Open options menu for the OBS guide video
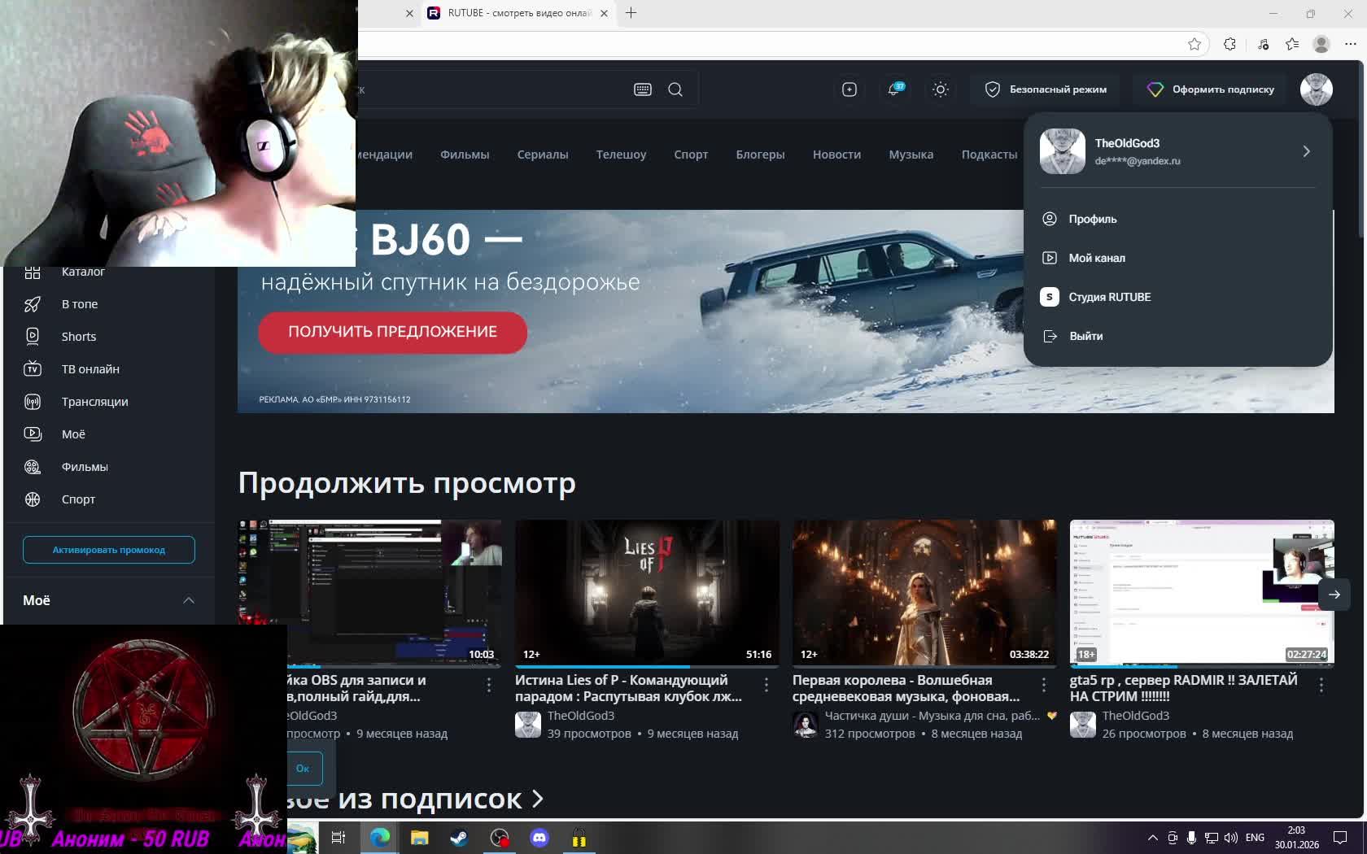Image resolution: width=1367 pixels, height=854 pixels. pyautogui.click(x=489, y=686)
